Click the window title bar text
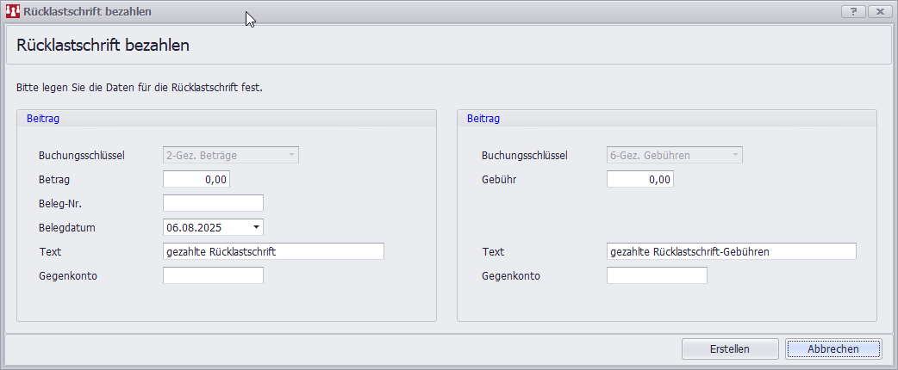Image resolution: width=898 pixels, height=370 pixels. click(x=88, y=12)
